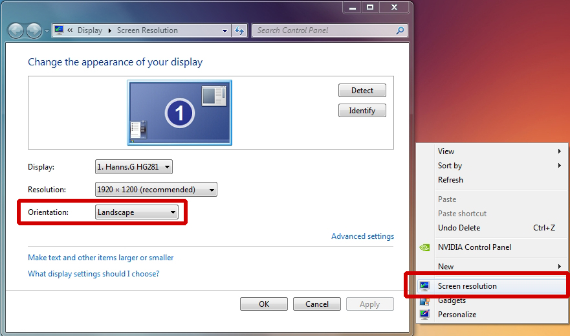Image resolution: width=570 pixels, height=336 pixels.
Task: Choose Gadgets in context menu
Action: click(x=492, y=301)
